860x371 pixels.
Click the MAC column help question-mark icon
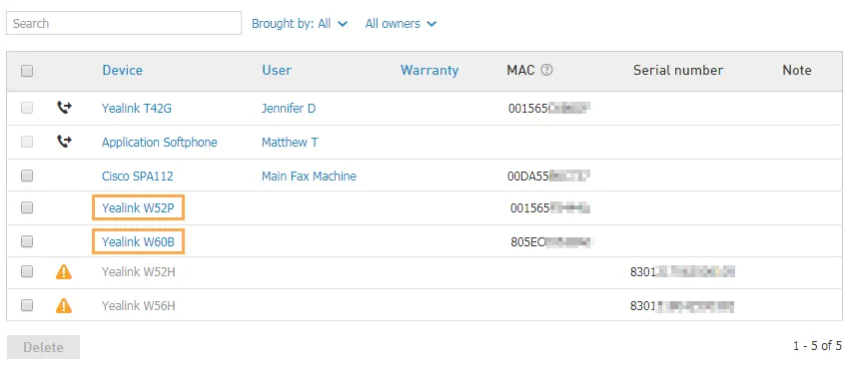pos(546,70)
